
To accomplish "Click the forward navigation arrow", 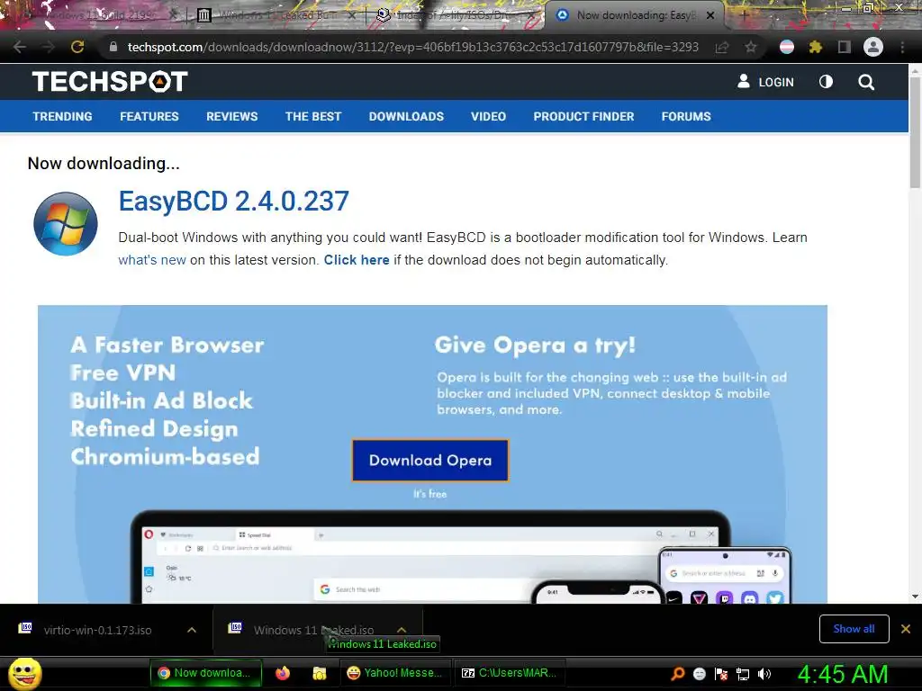I will coord(49,47).
